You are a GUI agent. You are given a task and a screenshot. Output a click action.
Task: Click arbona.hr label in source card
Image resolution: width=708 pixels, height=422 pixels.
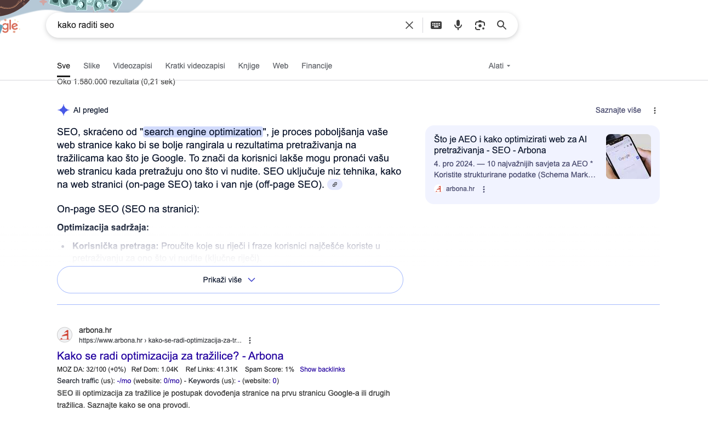(460, 189)
